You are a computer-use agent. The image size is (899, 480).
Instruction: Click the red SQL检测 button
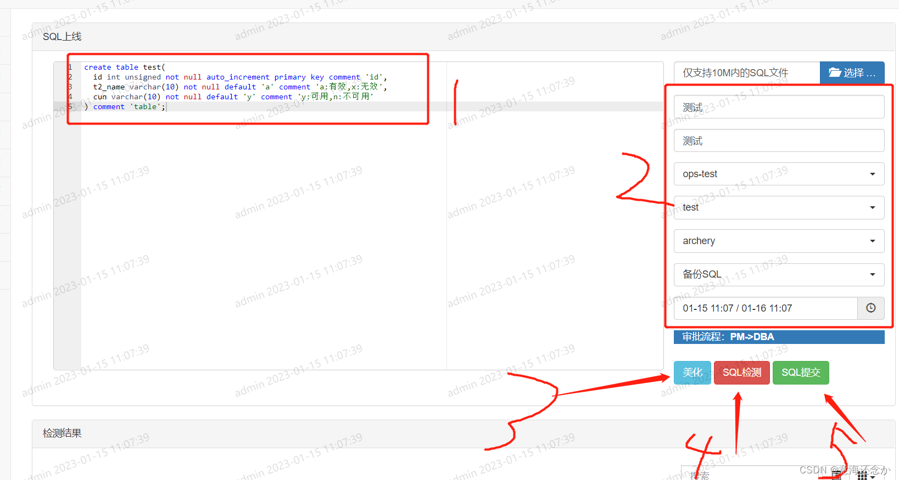pos(741,372)
